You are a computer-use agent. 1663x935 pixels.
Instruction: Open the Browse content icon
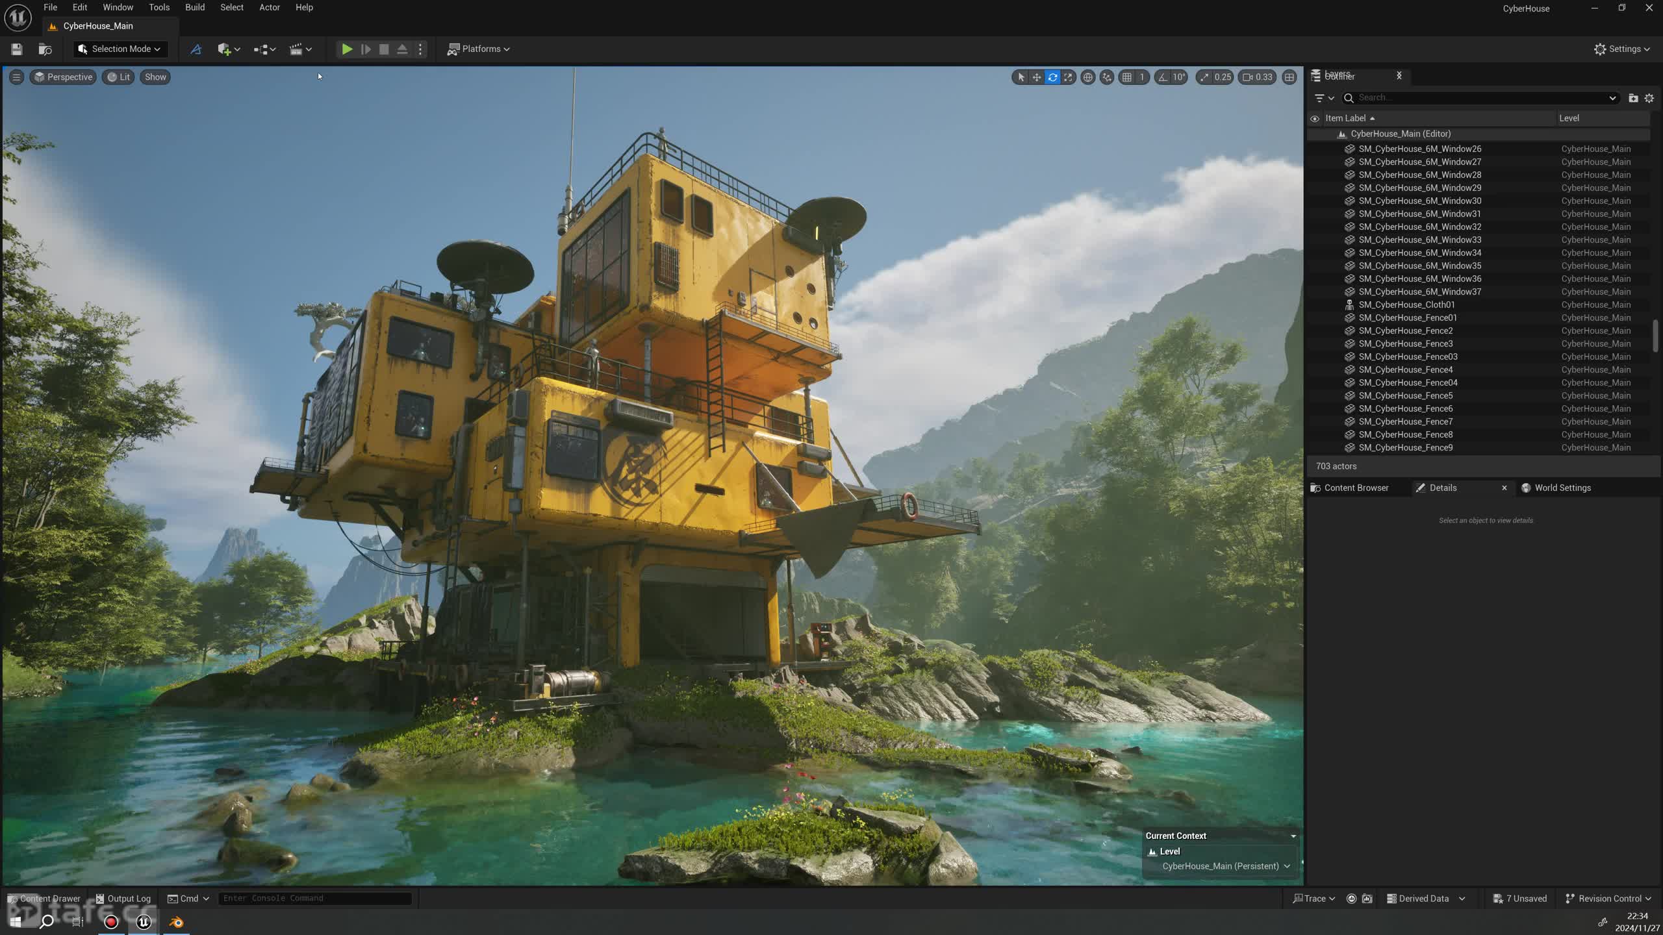tap(45, 49)
